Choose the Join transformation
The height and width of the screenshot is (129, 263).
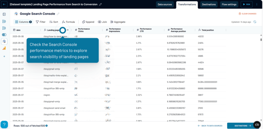tap(102, 22)
